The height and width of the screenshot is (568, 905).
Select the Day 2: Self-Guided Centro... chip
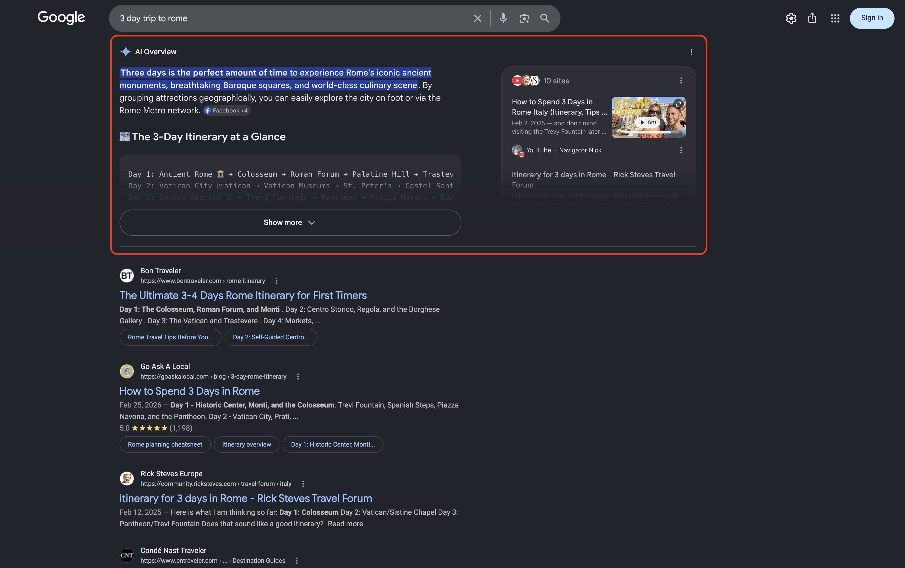(271, 337)
